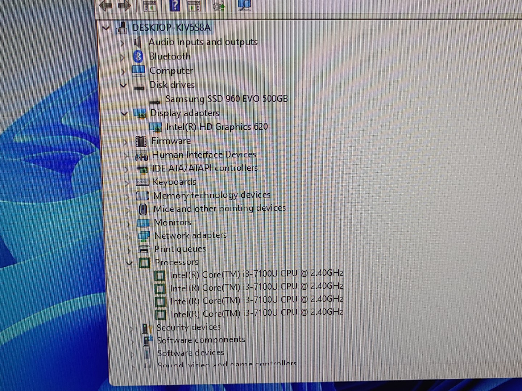Click the Human Interface Devices icon
The image size is (522, 391).
click(x=141, y=155)
